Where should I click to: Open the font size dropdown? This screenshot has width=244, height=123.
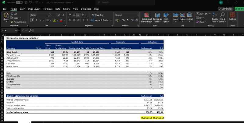56,15
